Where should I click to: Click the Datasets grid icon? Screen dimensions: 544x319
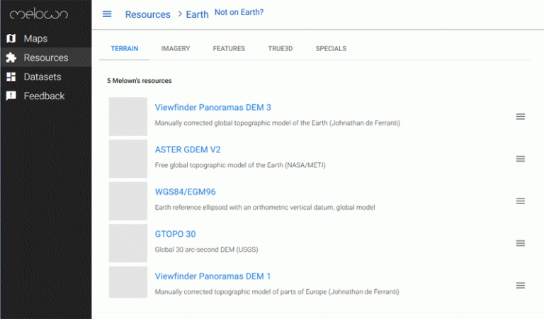click(x=11, y=77)
